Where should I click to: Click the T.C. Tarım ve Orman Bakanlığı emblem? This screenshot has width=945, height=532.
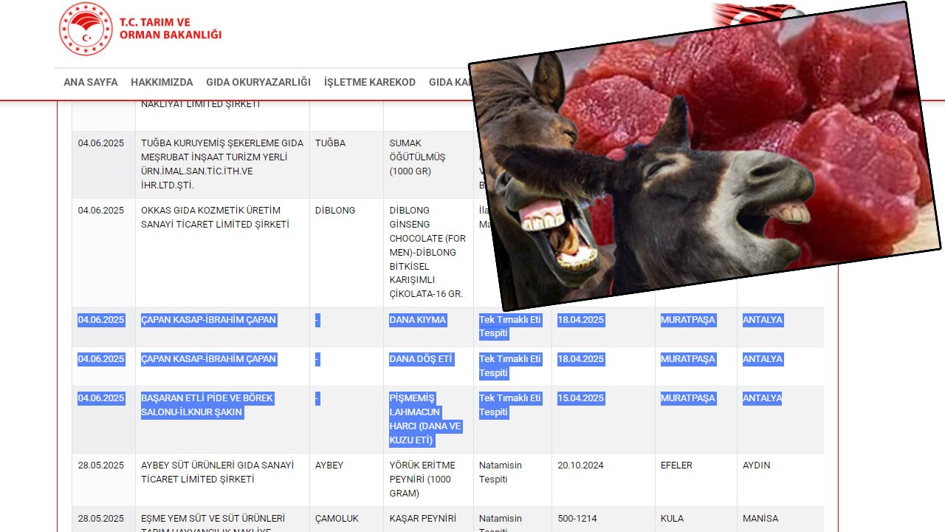click(86, 30)
